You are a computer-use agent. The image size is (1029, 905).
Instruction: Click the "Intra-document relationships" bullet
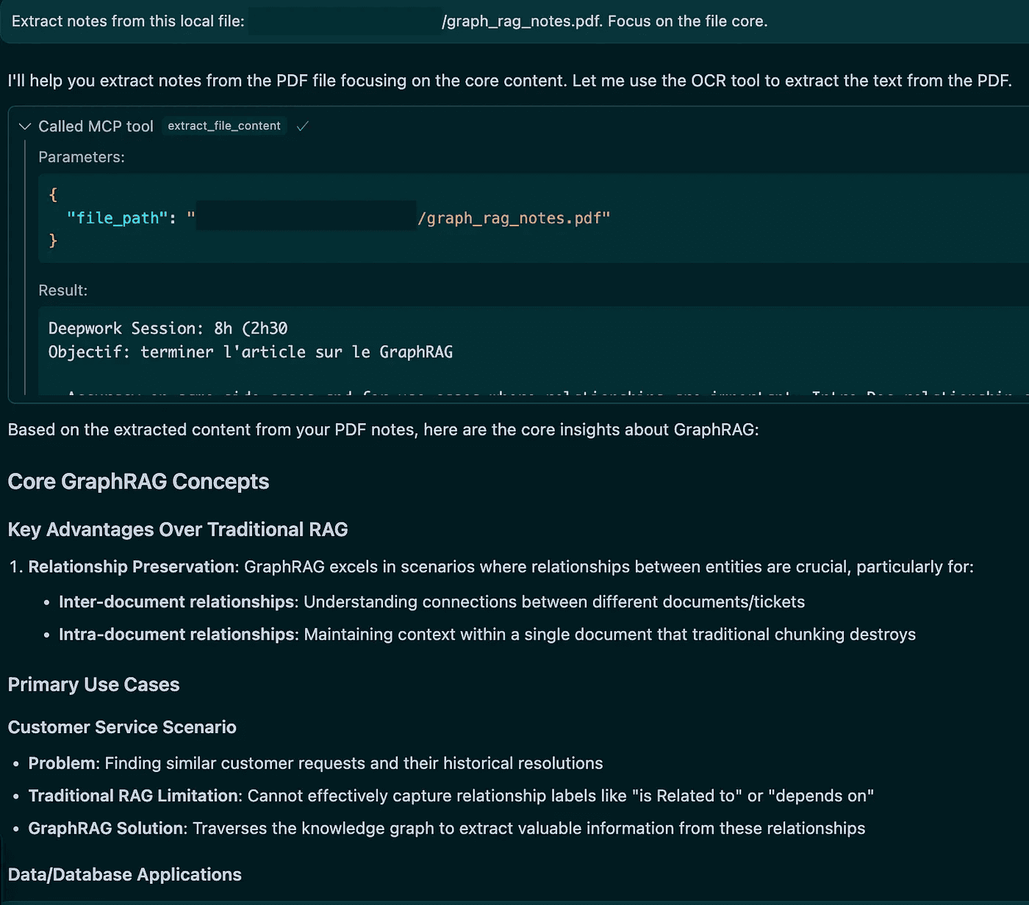coord(176,634)
